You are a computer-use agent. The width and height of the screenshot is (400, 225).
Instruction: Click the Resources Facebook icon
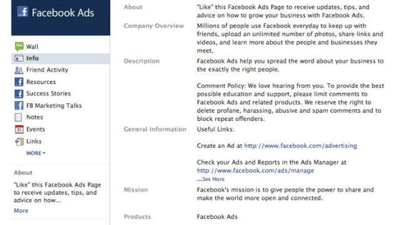coord(19,82)
